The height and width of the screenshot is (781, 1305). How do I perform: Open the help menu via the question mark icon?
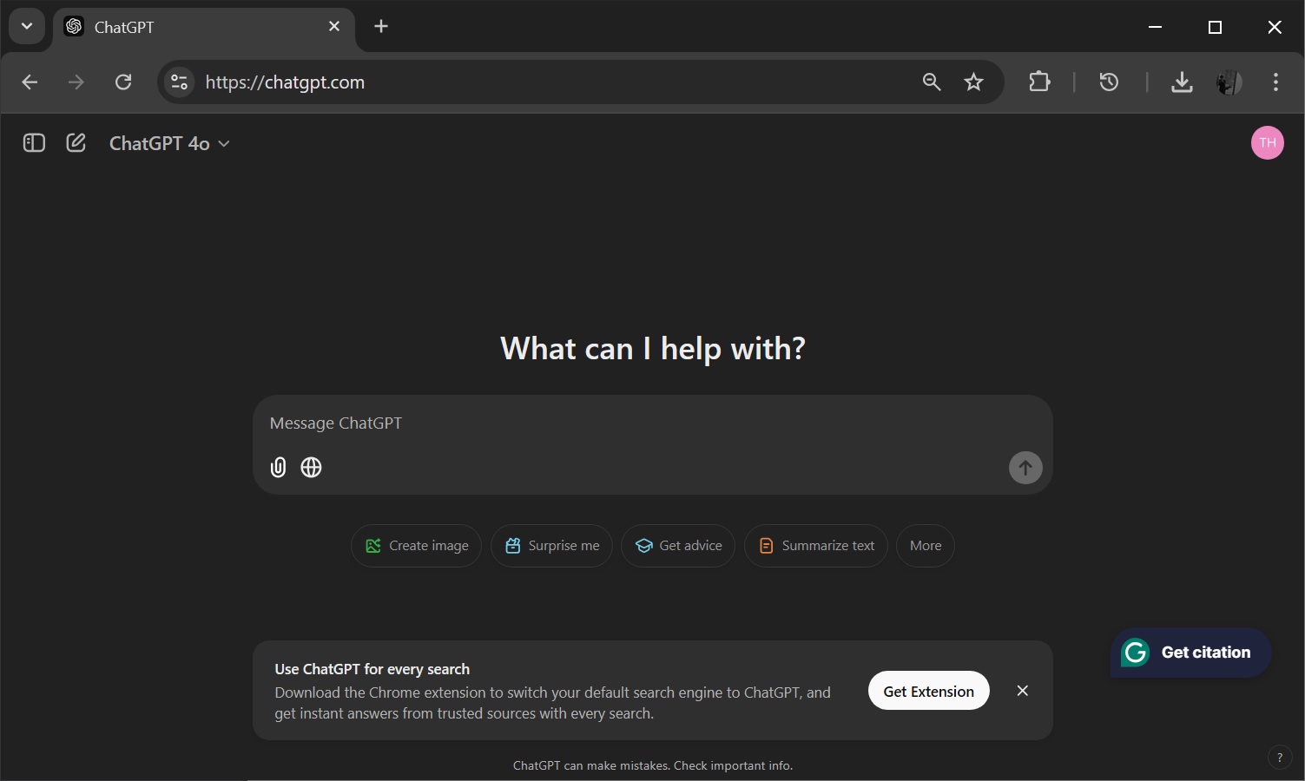point(1278,757)
